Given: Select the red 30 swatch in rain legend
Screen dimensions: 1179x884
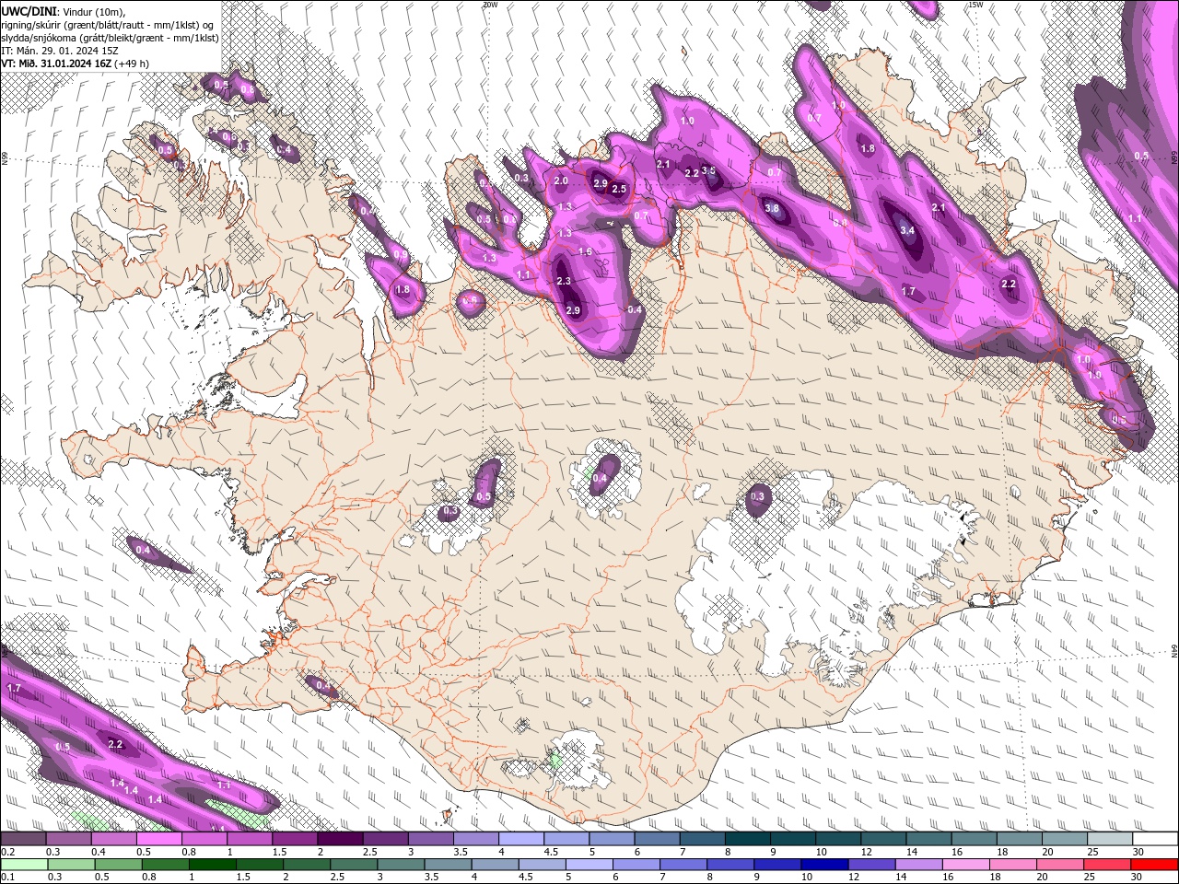Looking at the screenshot, I should point(1156,865).
